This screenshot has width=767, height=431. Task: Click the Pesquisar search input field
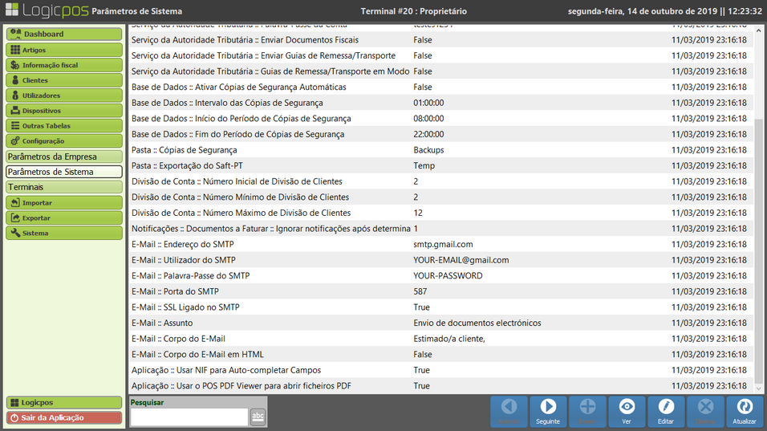[x=189, y=417]
